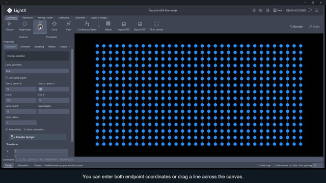This screenshot has width=326, height=183.
Task: Select the Controller properties sub-tab
Action: pos(25,47)
